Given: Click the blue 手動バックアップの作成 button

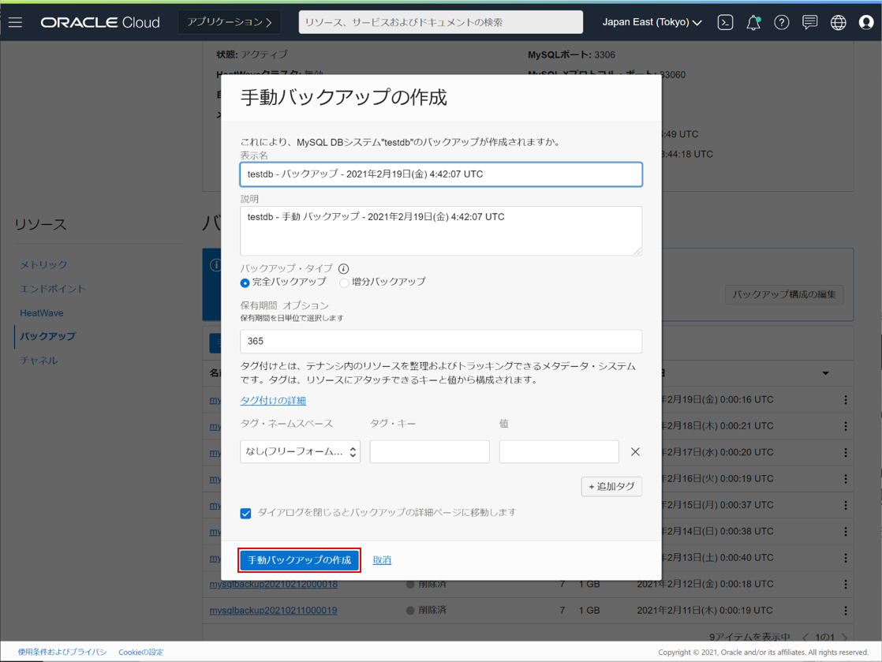Looking at the screenshot, I should pos(300,560).
